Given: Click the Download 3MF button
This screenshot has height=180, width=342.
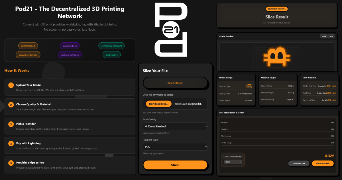Looking at the screenshot, I should tap(299, 163).
